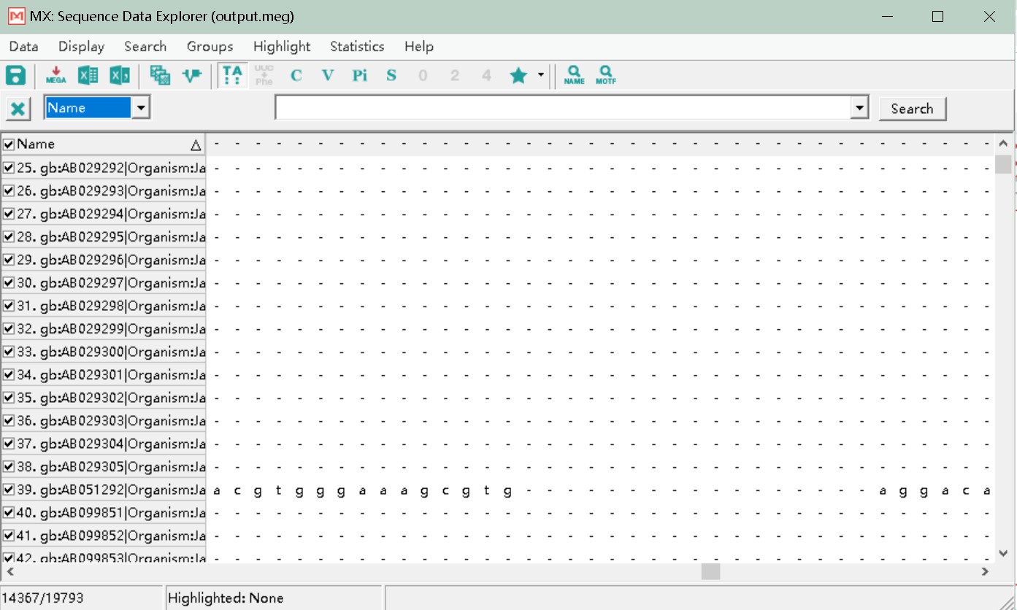The image size is (1017, 610).
Task: Click the search by NAME icon
Action: point(575,75)
